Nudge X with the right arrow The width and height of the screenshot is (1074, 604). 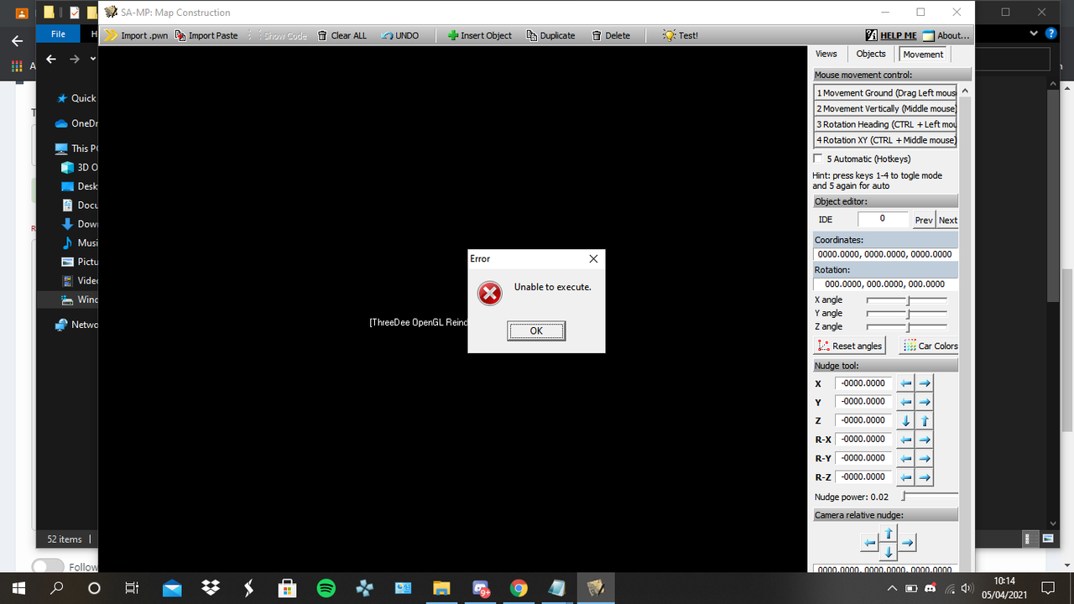click(x=924, y=383)
